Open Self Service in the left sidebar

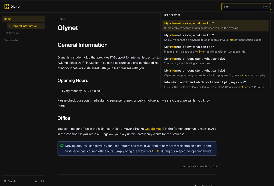[11, 33]
